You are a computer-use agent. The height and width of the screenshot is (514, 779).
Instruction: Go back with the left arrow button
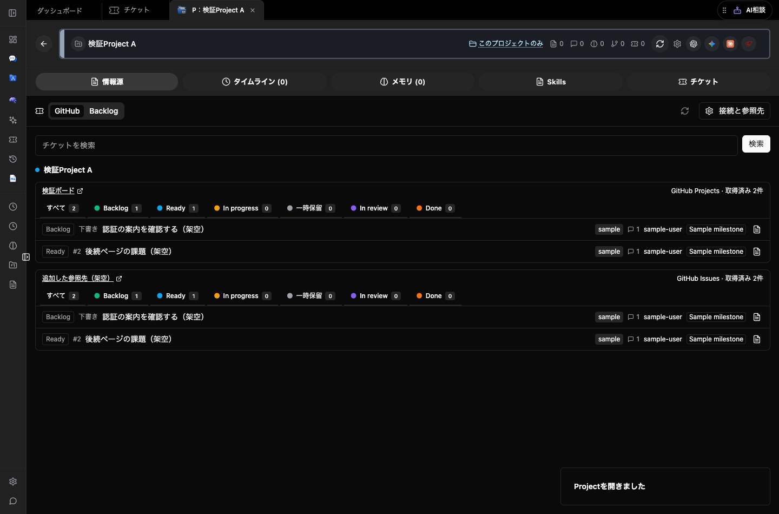[44, 44]
